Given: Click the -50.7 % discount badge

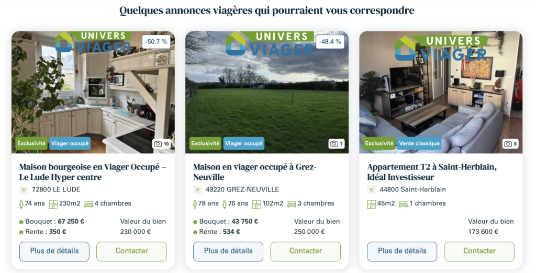Looking at the screenshot, I should (156, 42).
